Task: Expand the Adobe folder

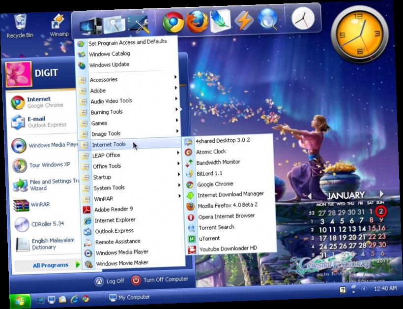Action: point(128,91)
